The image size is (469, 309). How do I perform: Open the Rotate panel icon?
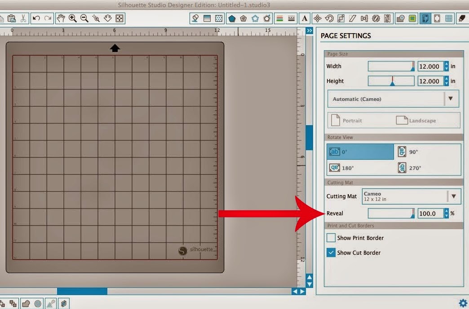pyautogui.click(x=329, y=18)
